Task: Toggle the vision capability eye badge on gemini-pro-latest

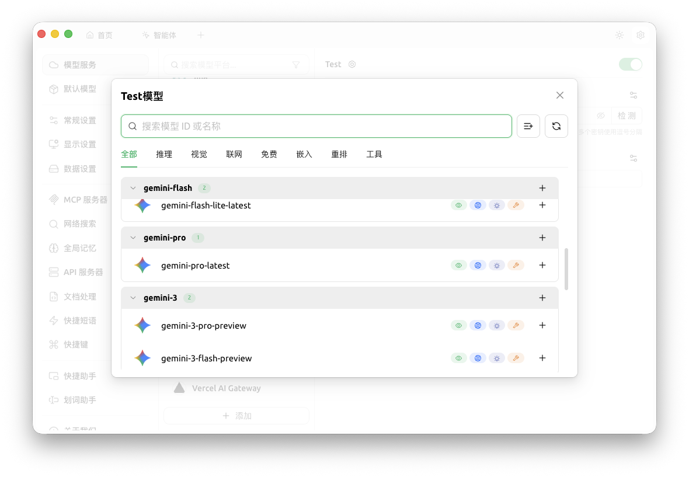Action: [458, 265]
